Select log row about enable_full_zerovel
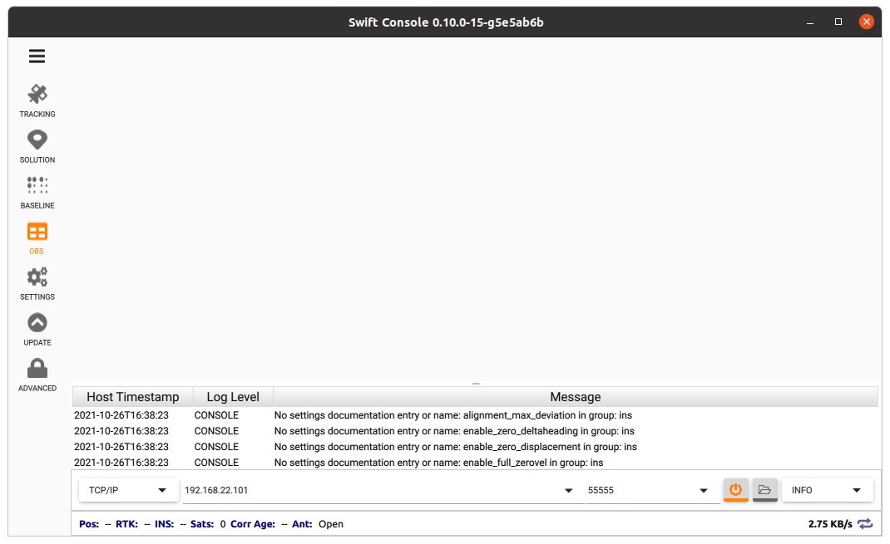890x544 pixels. coord(475,463)
